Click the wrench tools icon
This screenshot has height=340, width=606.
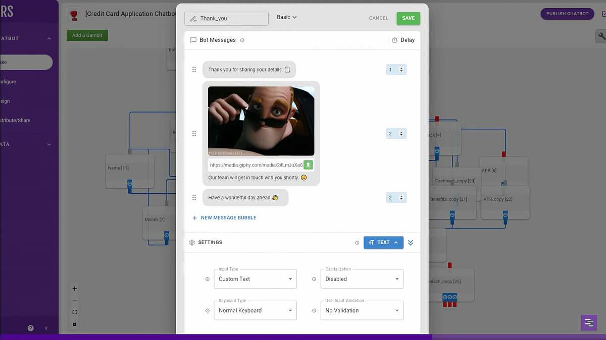601,36
